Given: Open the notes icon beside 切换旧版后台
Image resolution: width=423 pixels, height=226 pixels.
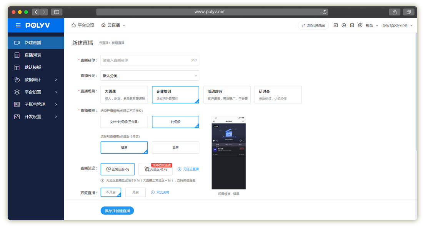Looking at the screenshot, I should pos(336,25).
